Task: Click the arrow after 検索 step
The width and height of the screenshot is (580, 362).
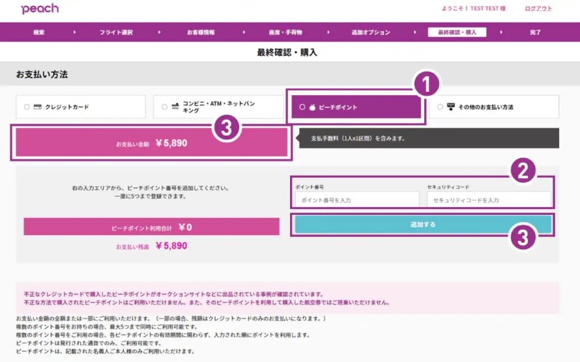Action: click(74, 32)
